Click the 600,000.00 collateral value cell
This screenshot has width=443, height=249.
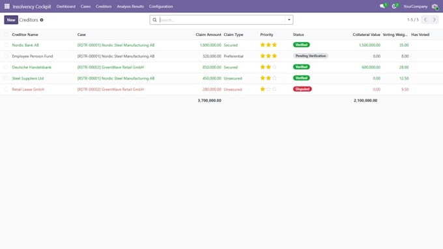coord(371,67)
